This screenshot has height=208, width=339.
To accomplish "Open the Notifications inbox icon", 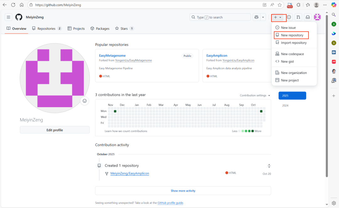I will click(x=308, y=17).
